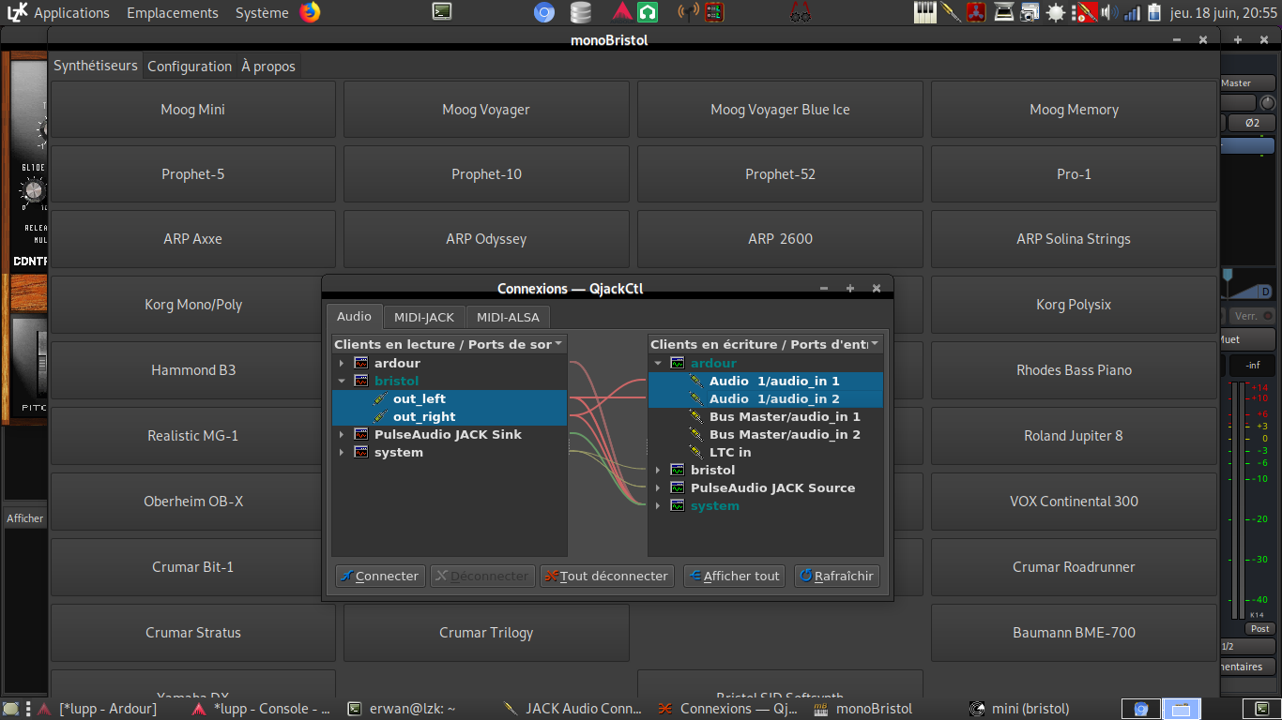Click the out_right port plug icon
This screenshot has width=1282, height=720.
click(x=380, y=417)
